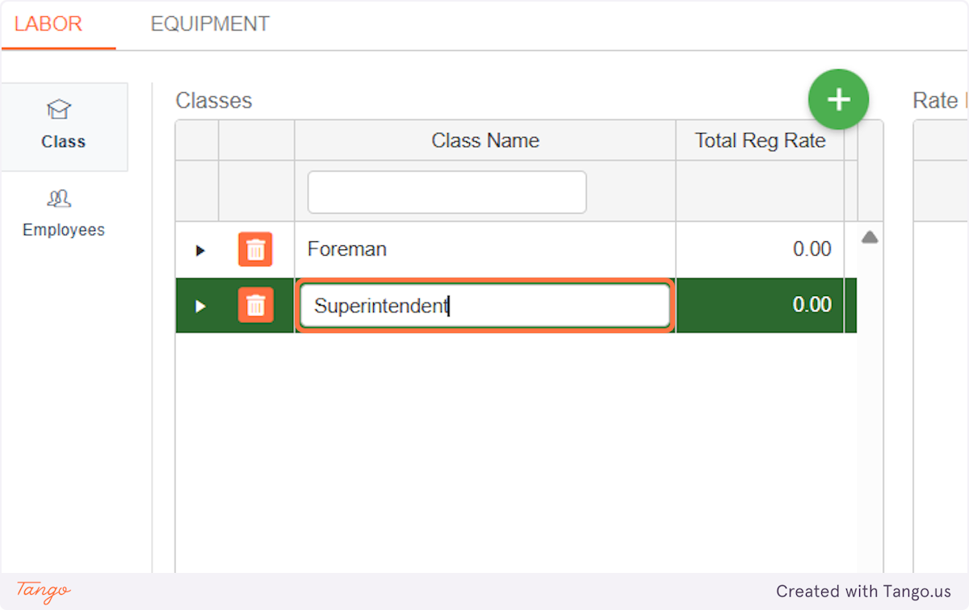Screen dimensions: 969x610
Task: Expand the Foreman row arrow
Action: (200, 251)
